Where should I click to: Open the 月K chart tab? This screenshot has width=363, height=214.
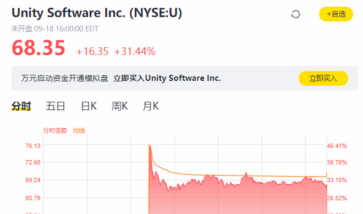click(151, 106)
